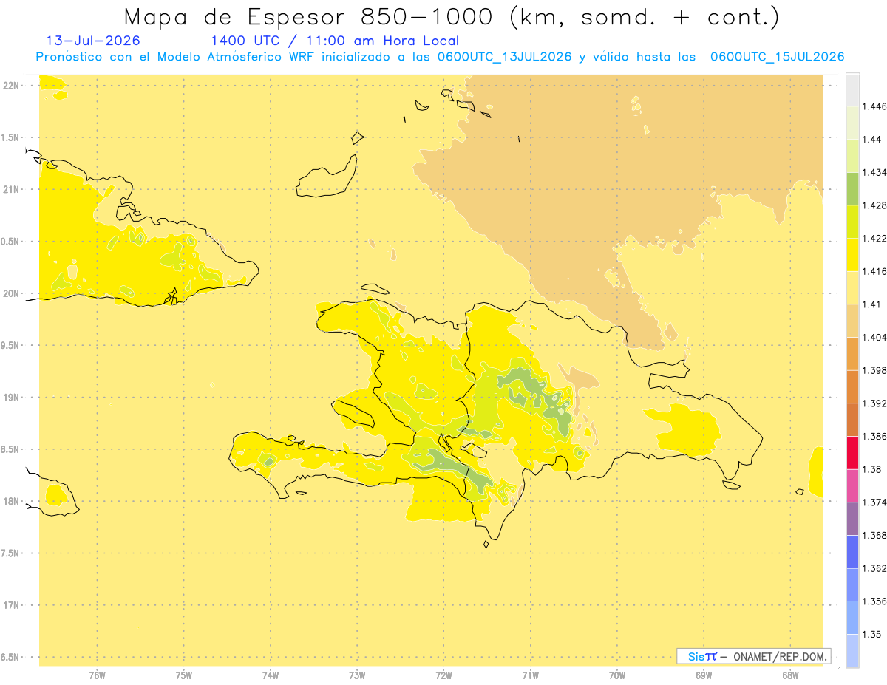Screen dimensions: 887x685
Task: Click the 22N latitude axis label
Action: tap(12, 86)
